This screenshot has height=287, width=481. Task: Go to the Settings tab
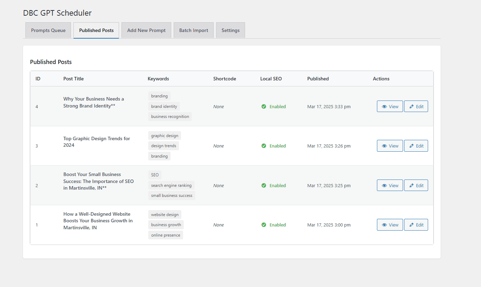click(x=230, y=30)
